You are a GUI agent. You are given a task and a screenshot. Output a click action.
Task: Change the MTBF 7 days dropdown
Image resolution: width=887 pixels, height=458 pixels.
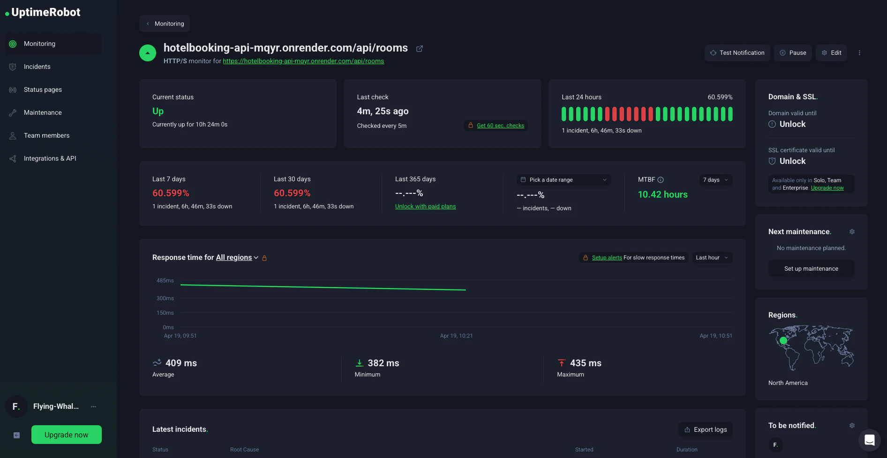[x=715, y=180]
